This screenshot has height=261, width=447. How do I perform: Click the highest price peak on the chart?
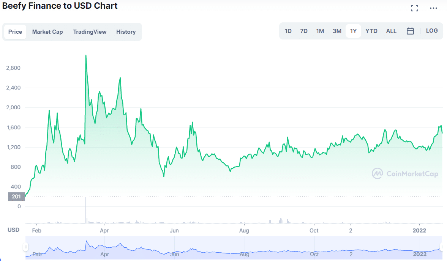(x=86, y=55)
